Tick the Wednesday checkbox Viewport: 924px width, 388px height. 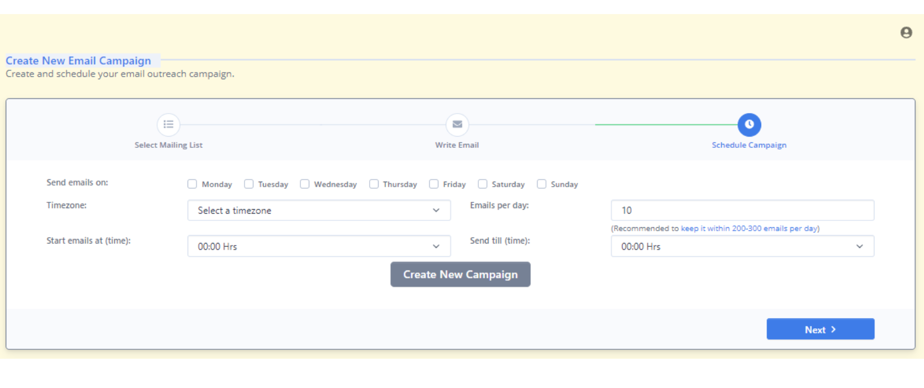pos(305,184)
